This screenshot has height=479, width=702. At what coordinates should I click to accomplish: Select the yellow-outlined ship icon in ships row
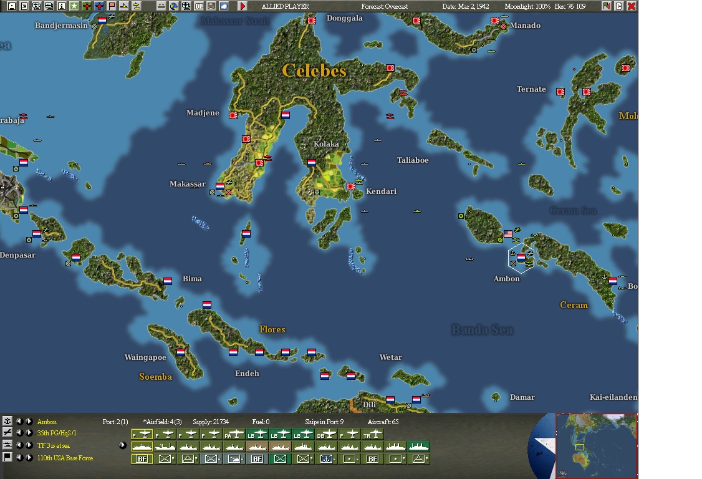(x=142, y=447)
